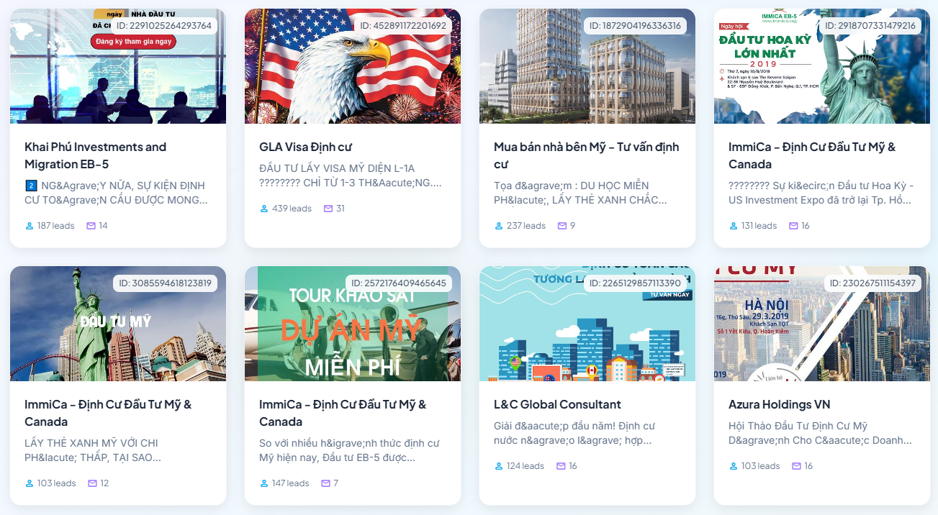Open Mua bán nhà bên Mỹ card title
The image size is (938, 515).
pyautogui.click(x=586, y=155)
